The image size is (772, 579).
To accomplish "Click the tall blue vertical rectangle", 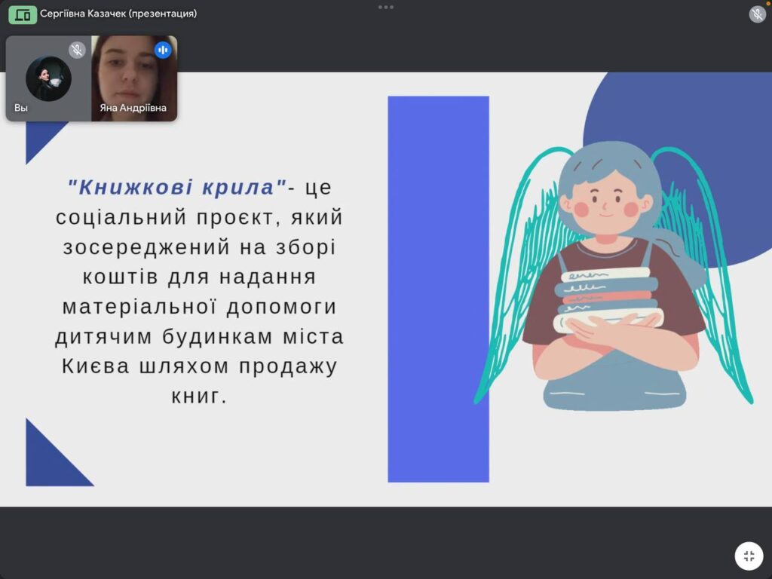I will coord(438,289).
